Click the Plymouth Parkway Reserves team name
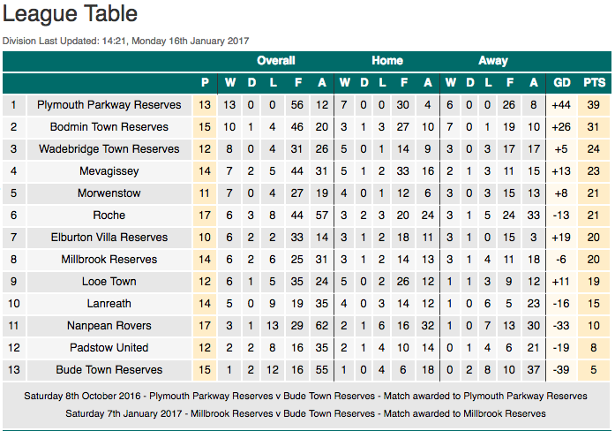615x431 pixels. [109, 105]
